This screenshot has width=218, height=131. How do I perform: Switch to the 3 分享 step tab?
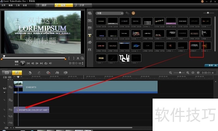(83, 5)
